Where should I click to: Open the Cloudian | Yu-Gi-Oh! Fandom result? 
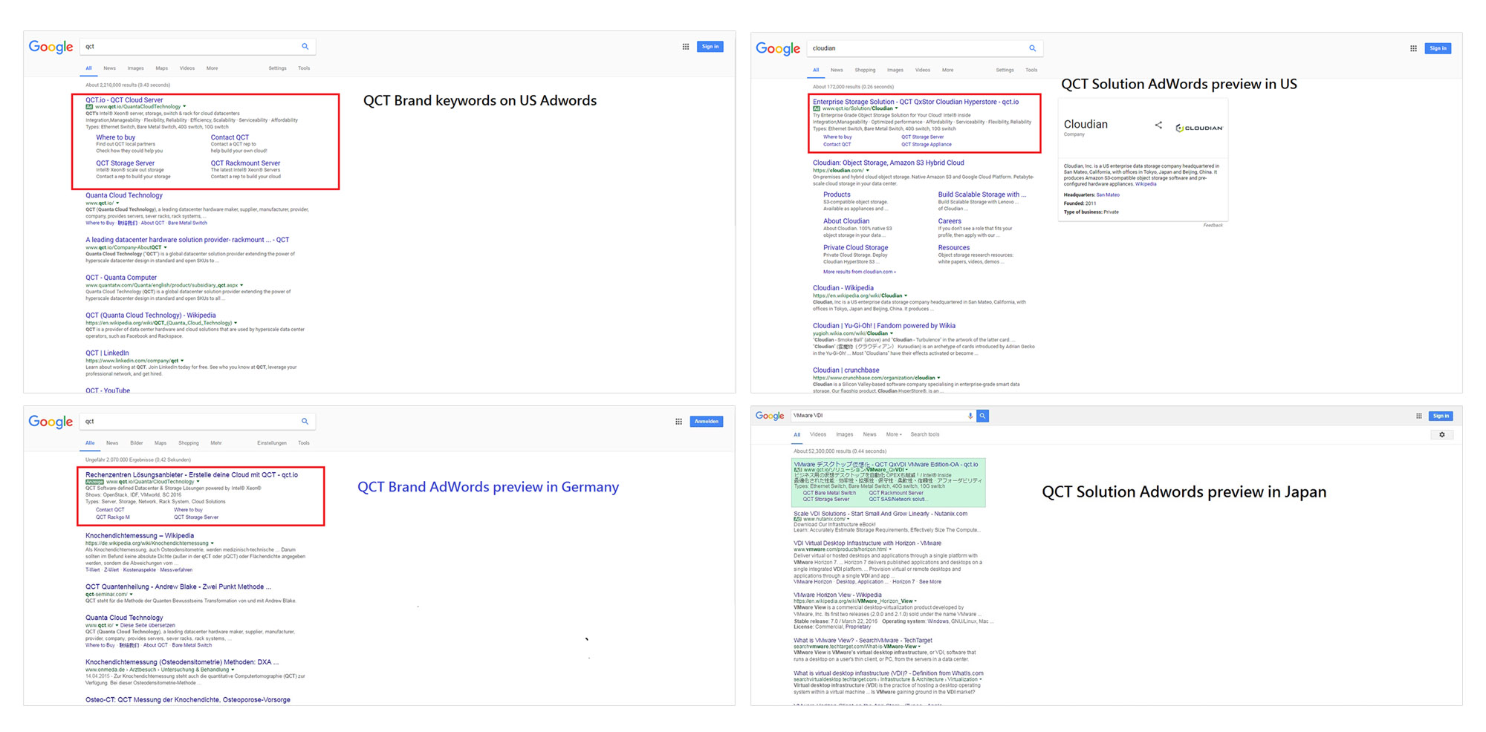pyautogui.click(x=884, y=326)
